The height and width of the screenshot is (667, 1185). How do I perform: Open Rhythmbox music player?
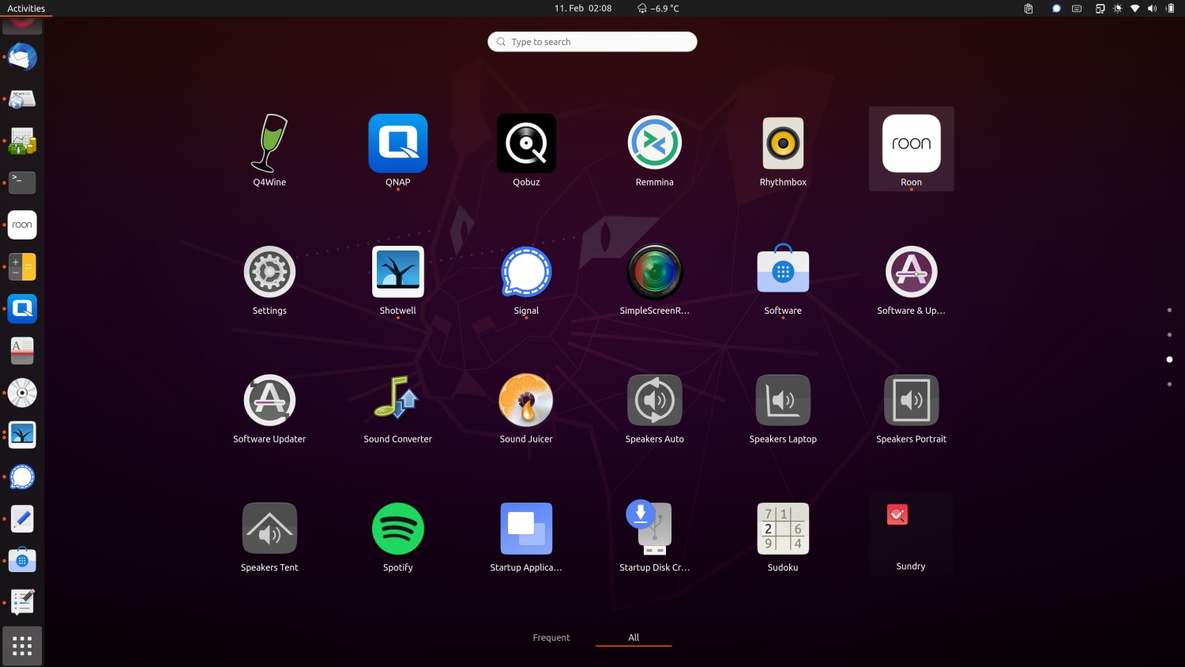(783, 145)
